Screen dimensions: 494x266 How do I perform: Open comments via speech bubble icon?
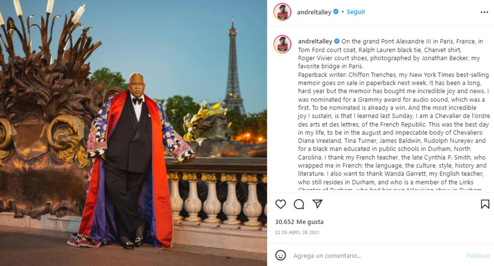pos(299,204)
